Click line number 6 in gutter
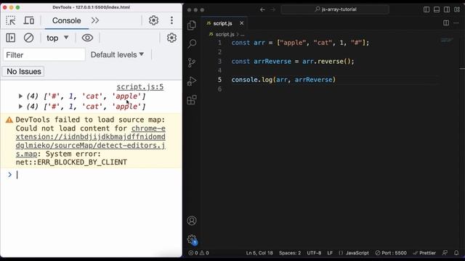465x261 pixels. tap(219, 89)
